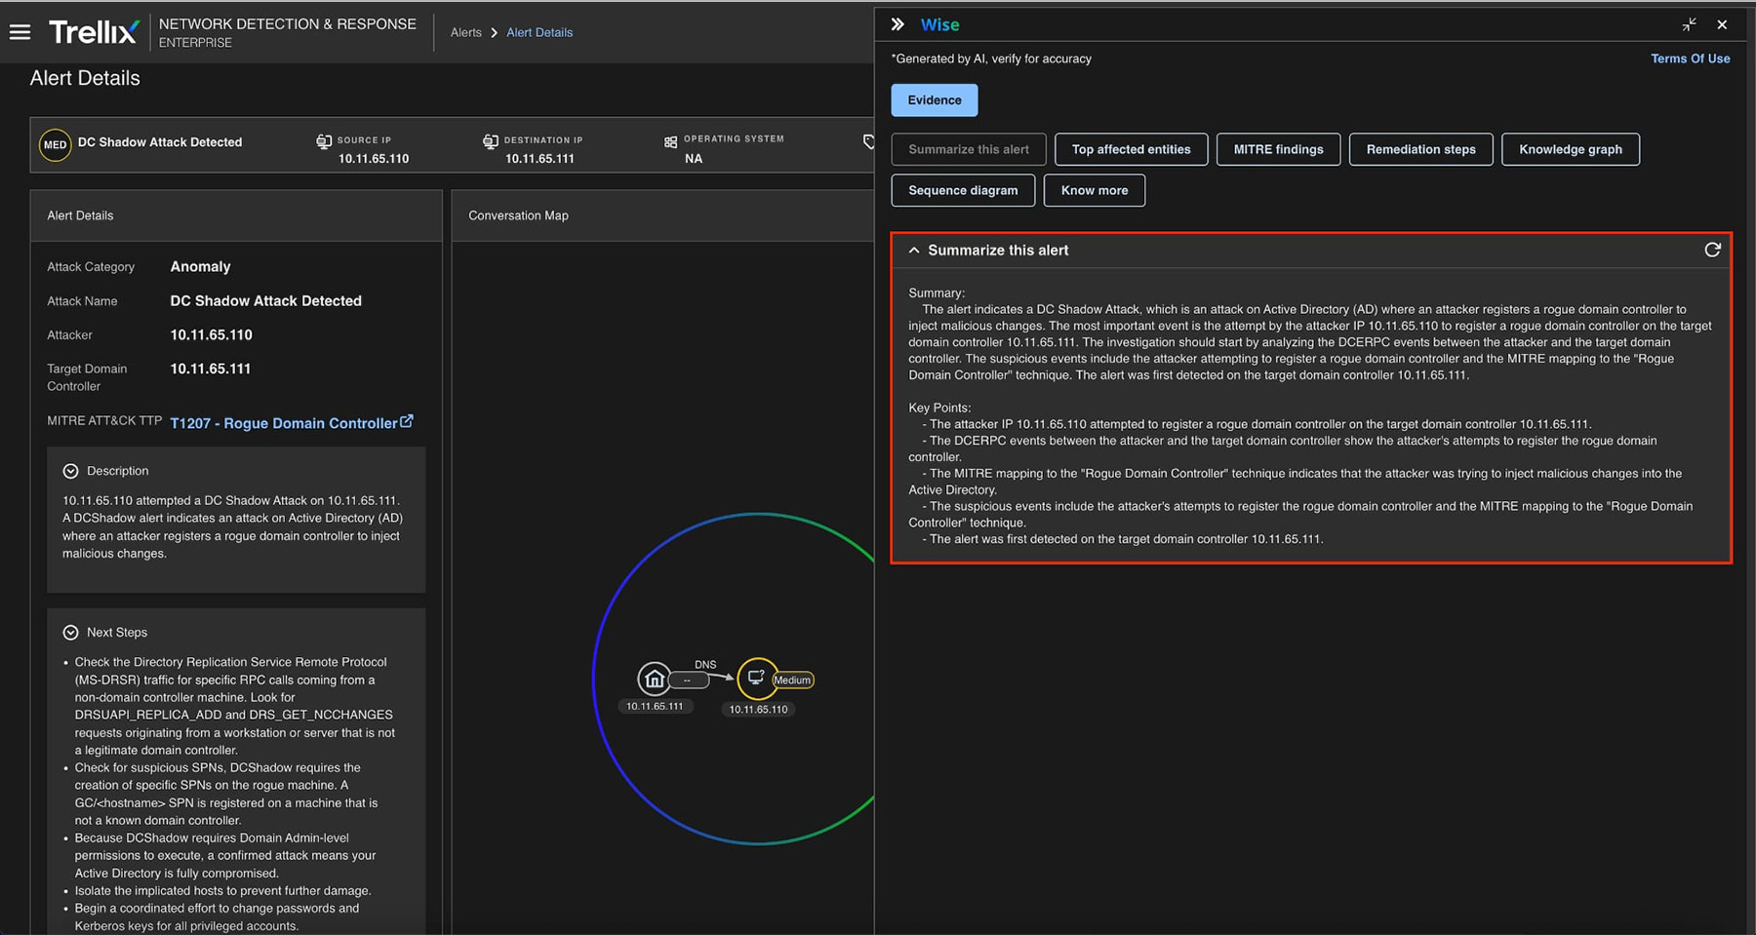
Task: Collapse the Wise panel with double-chevron icon
Action: [898, 24]
